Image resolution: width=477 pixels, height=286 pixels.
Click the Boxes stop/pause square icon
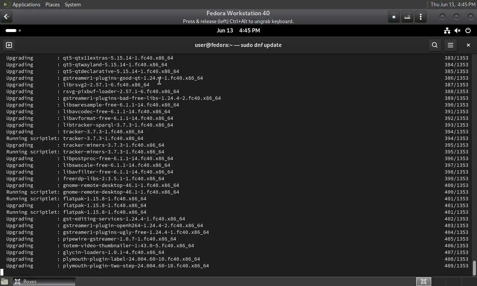click(x=394, y=17)
